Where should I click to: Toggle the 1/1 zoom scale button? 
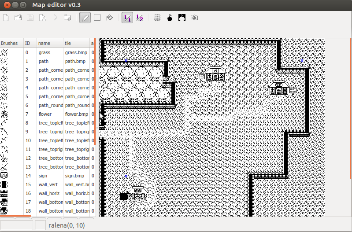point(127,18)
